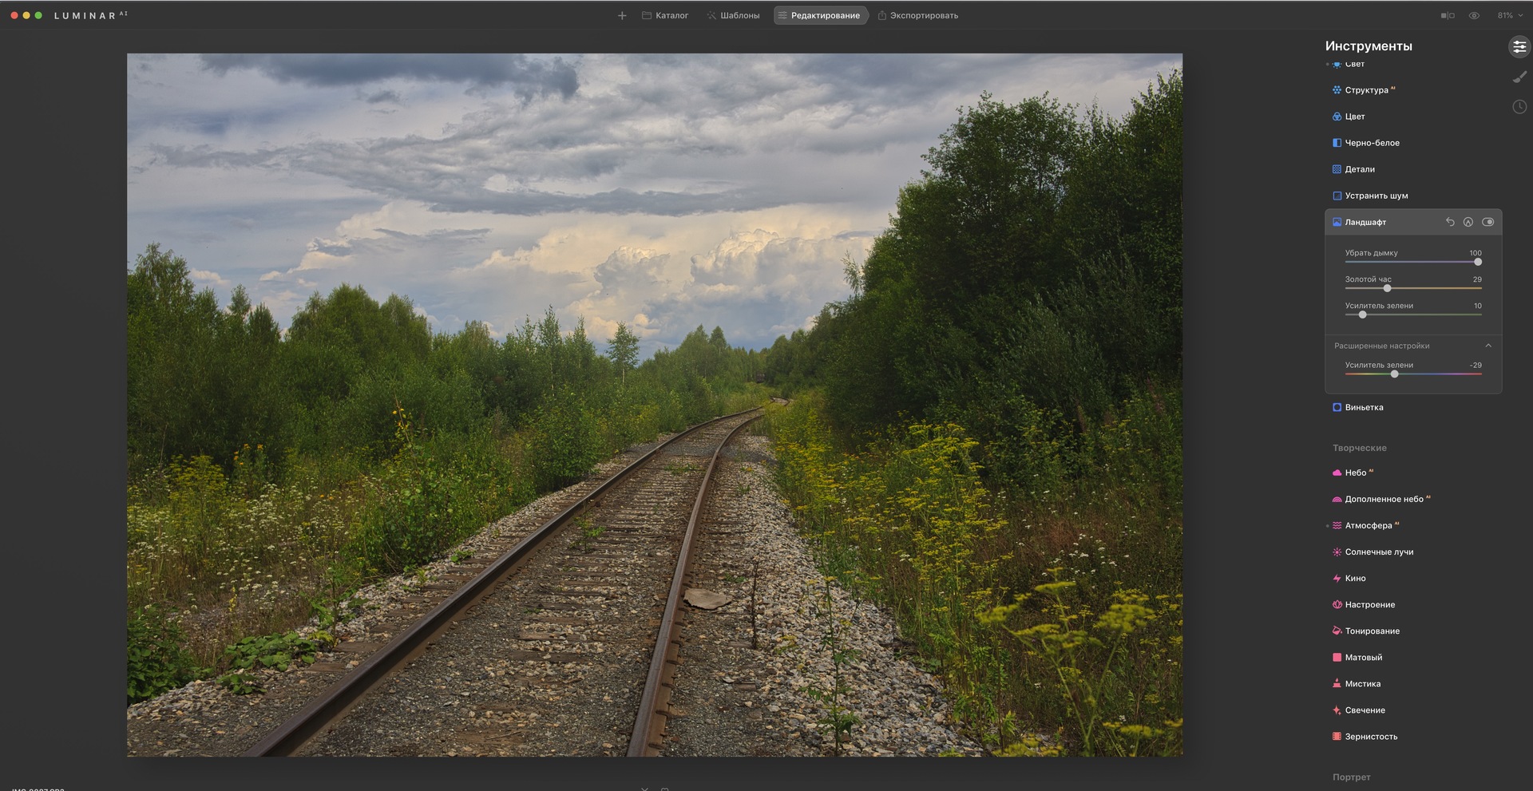This screenshot has width=1533, height=791.
Task: Reset the Ландшафт tool with undo arrow
Action: pos(1450,222)
